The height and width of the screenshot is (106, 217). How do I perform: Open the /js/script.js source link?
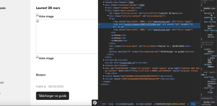127,63
